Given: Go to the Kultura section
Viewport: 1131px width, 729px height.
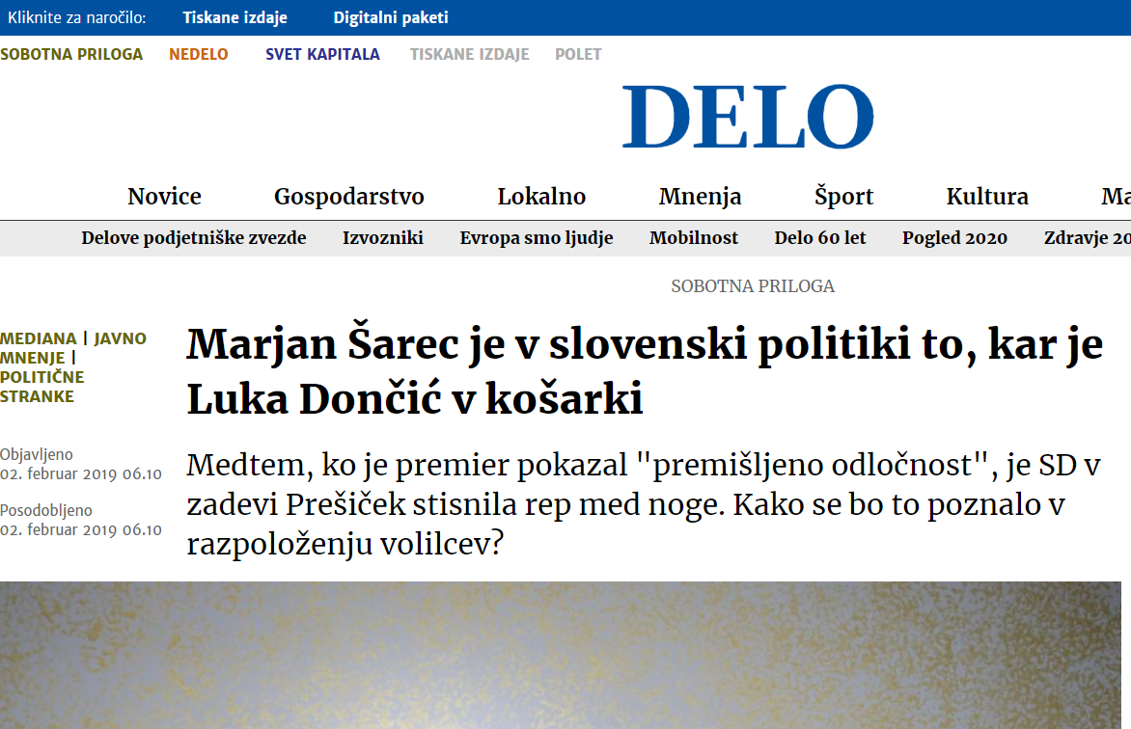Looking at the screenshot, I should point(987,196).
